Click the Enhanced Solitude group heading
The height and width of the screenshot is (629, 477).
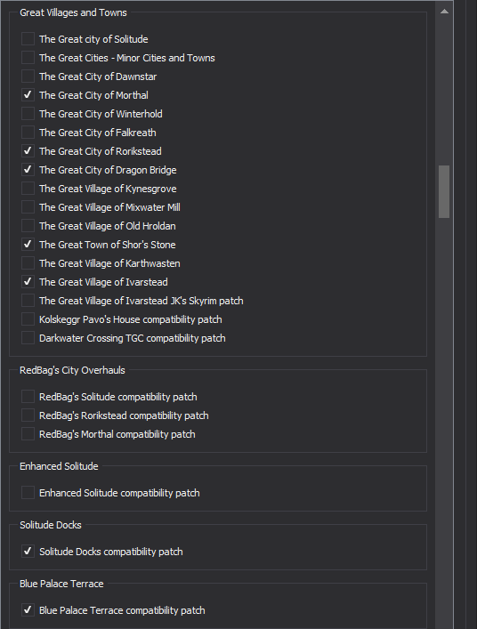pos(59,466)
